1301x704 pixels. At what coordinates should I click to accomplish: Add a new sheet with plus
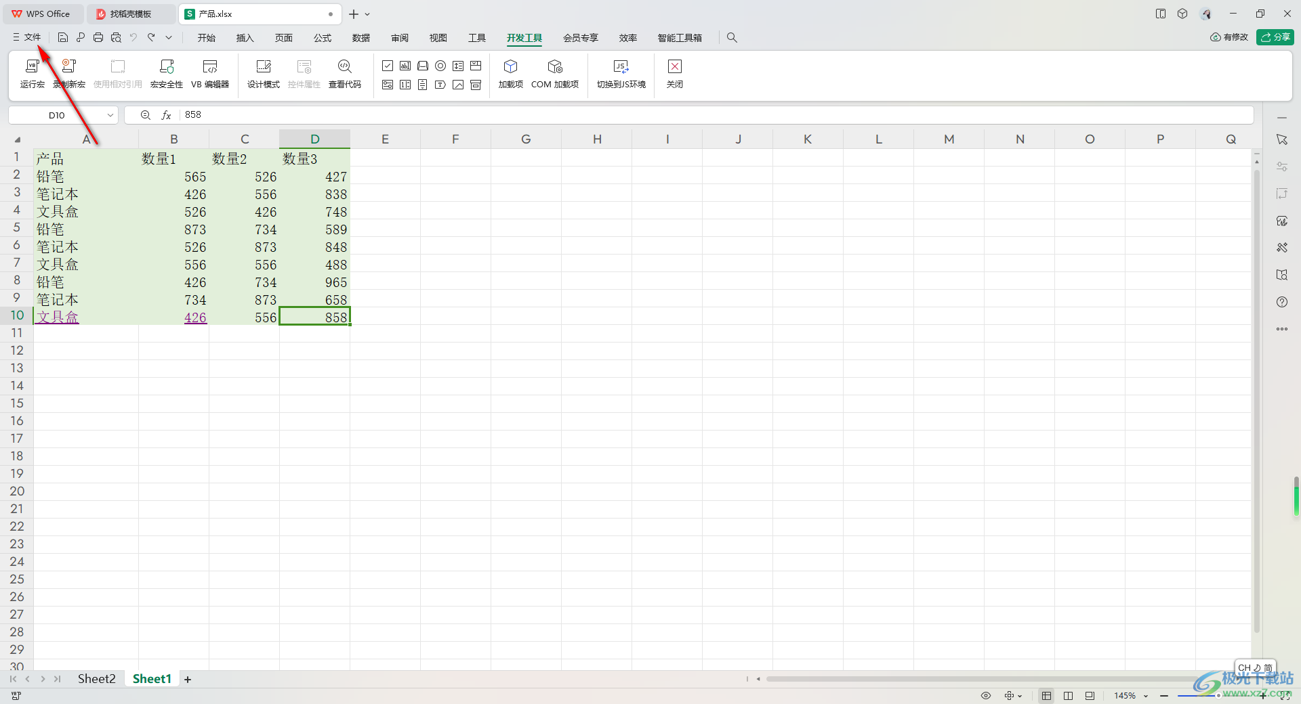click(x=188, y=680)
